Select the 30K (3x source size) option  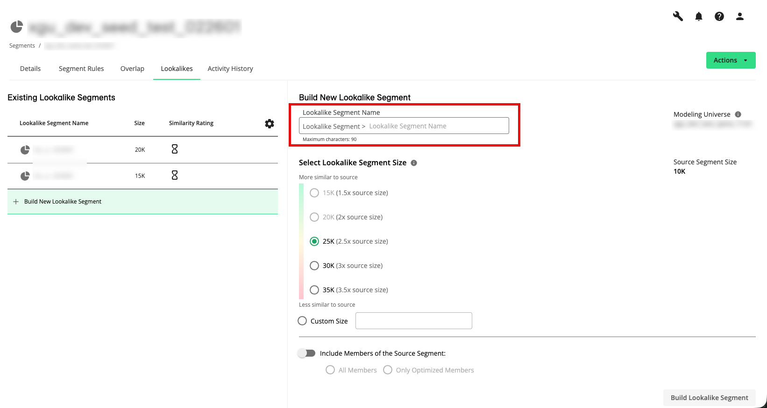pyautogui.click(x=314, y=266)
